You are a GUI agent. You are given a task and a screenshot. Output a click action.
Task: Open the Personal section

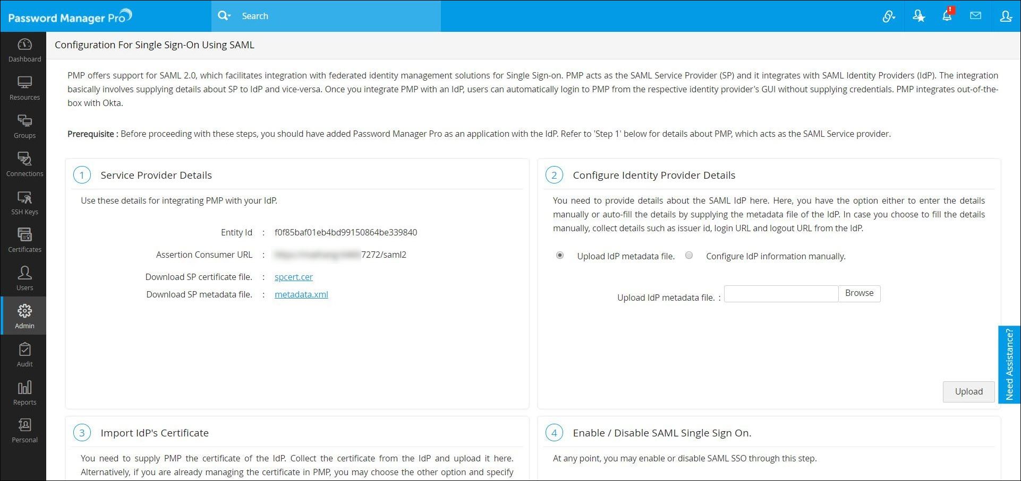tap(24, 432)
